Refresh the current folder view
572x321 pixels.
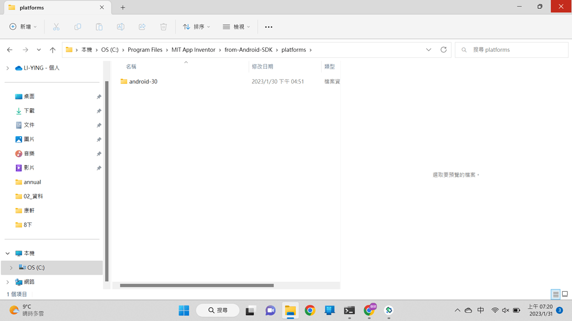[443, 50]
